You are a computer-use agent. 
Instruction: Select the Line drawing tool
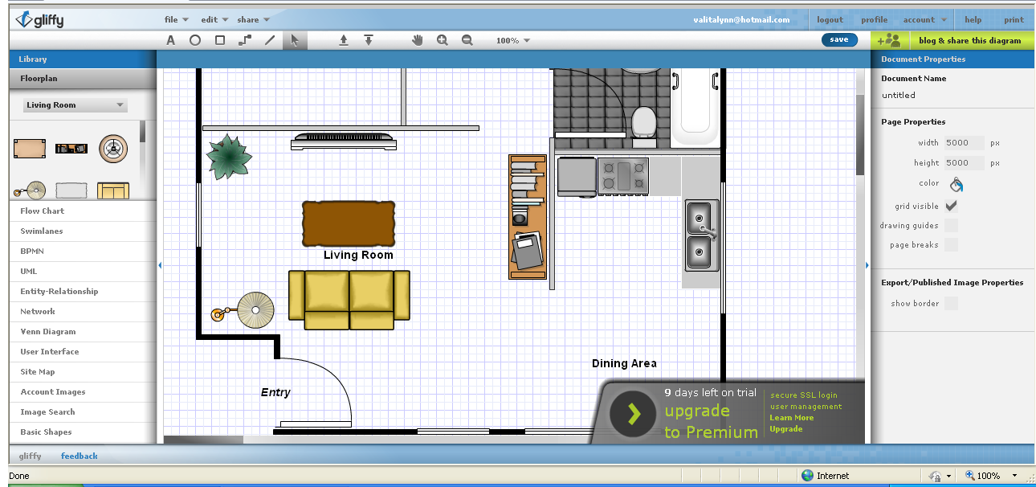(x=270, y=40)
